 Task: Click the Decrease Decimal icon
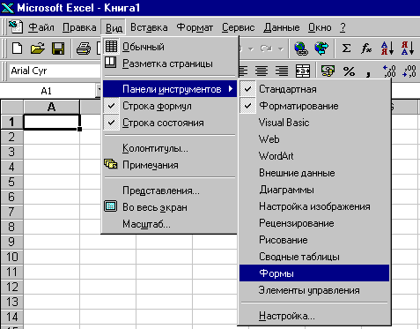(x=409, y=71)
